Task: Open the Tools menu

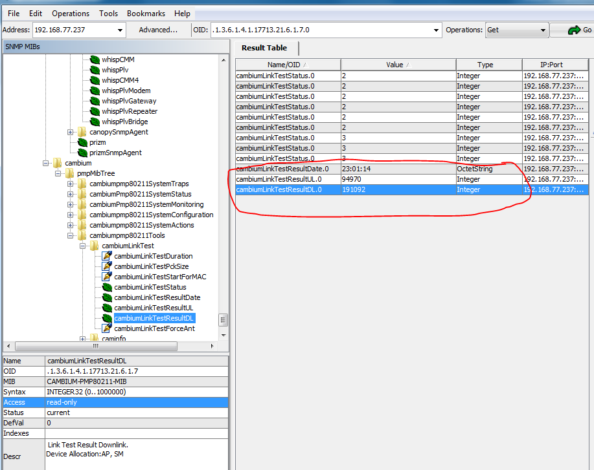Action: tap(109, 13)
